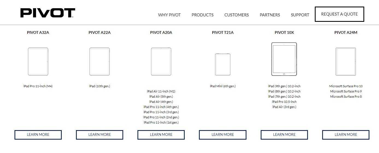
Task: Click LEARN MORE under PIVOT A32A
Action: pos(38,135)
